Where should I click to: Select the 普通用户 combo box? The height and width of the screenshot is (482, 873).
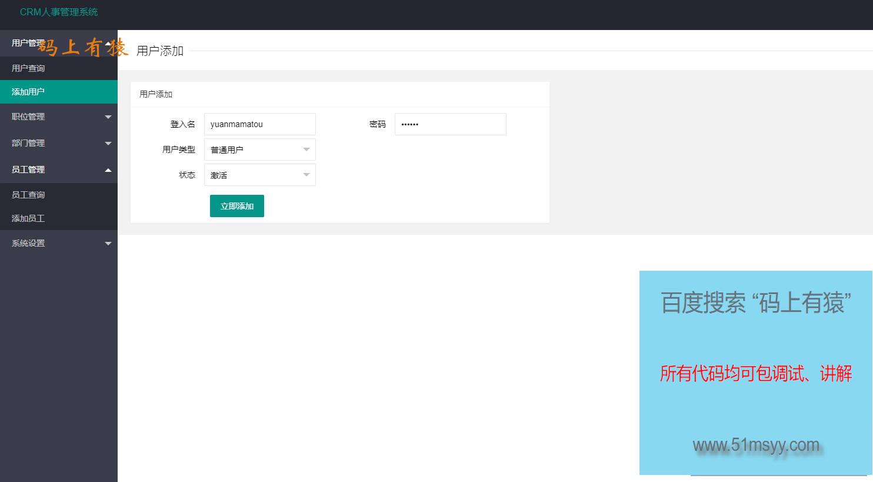click(260, 149)
